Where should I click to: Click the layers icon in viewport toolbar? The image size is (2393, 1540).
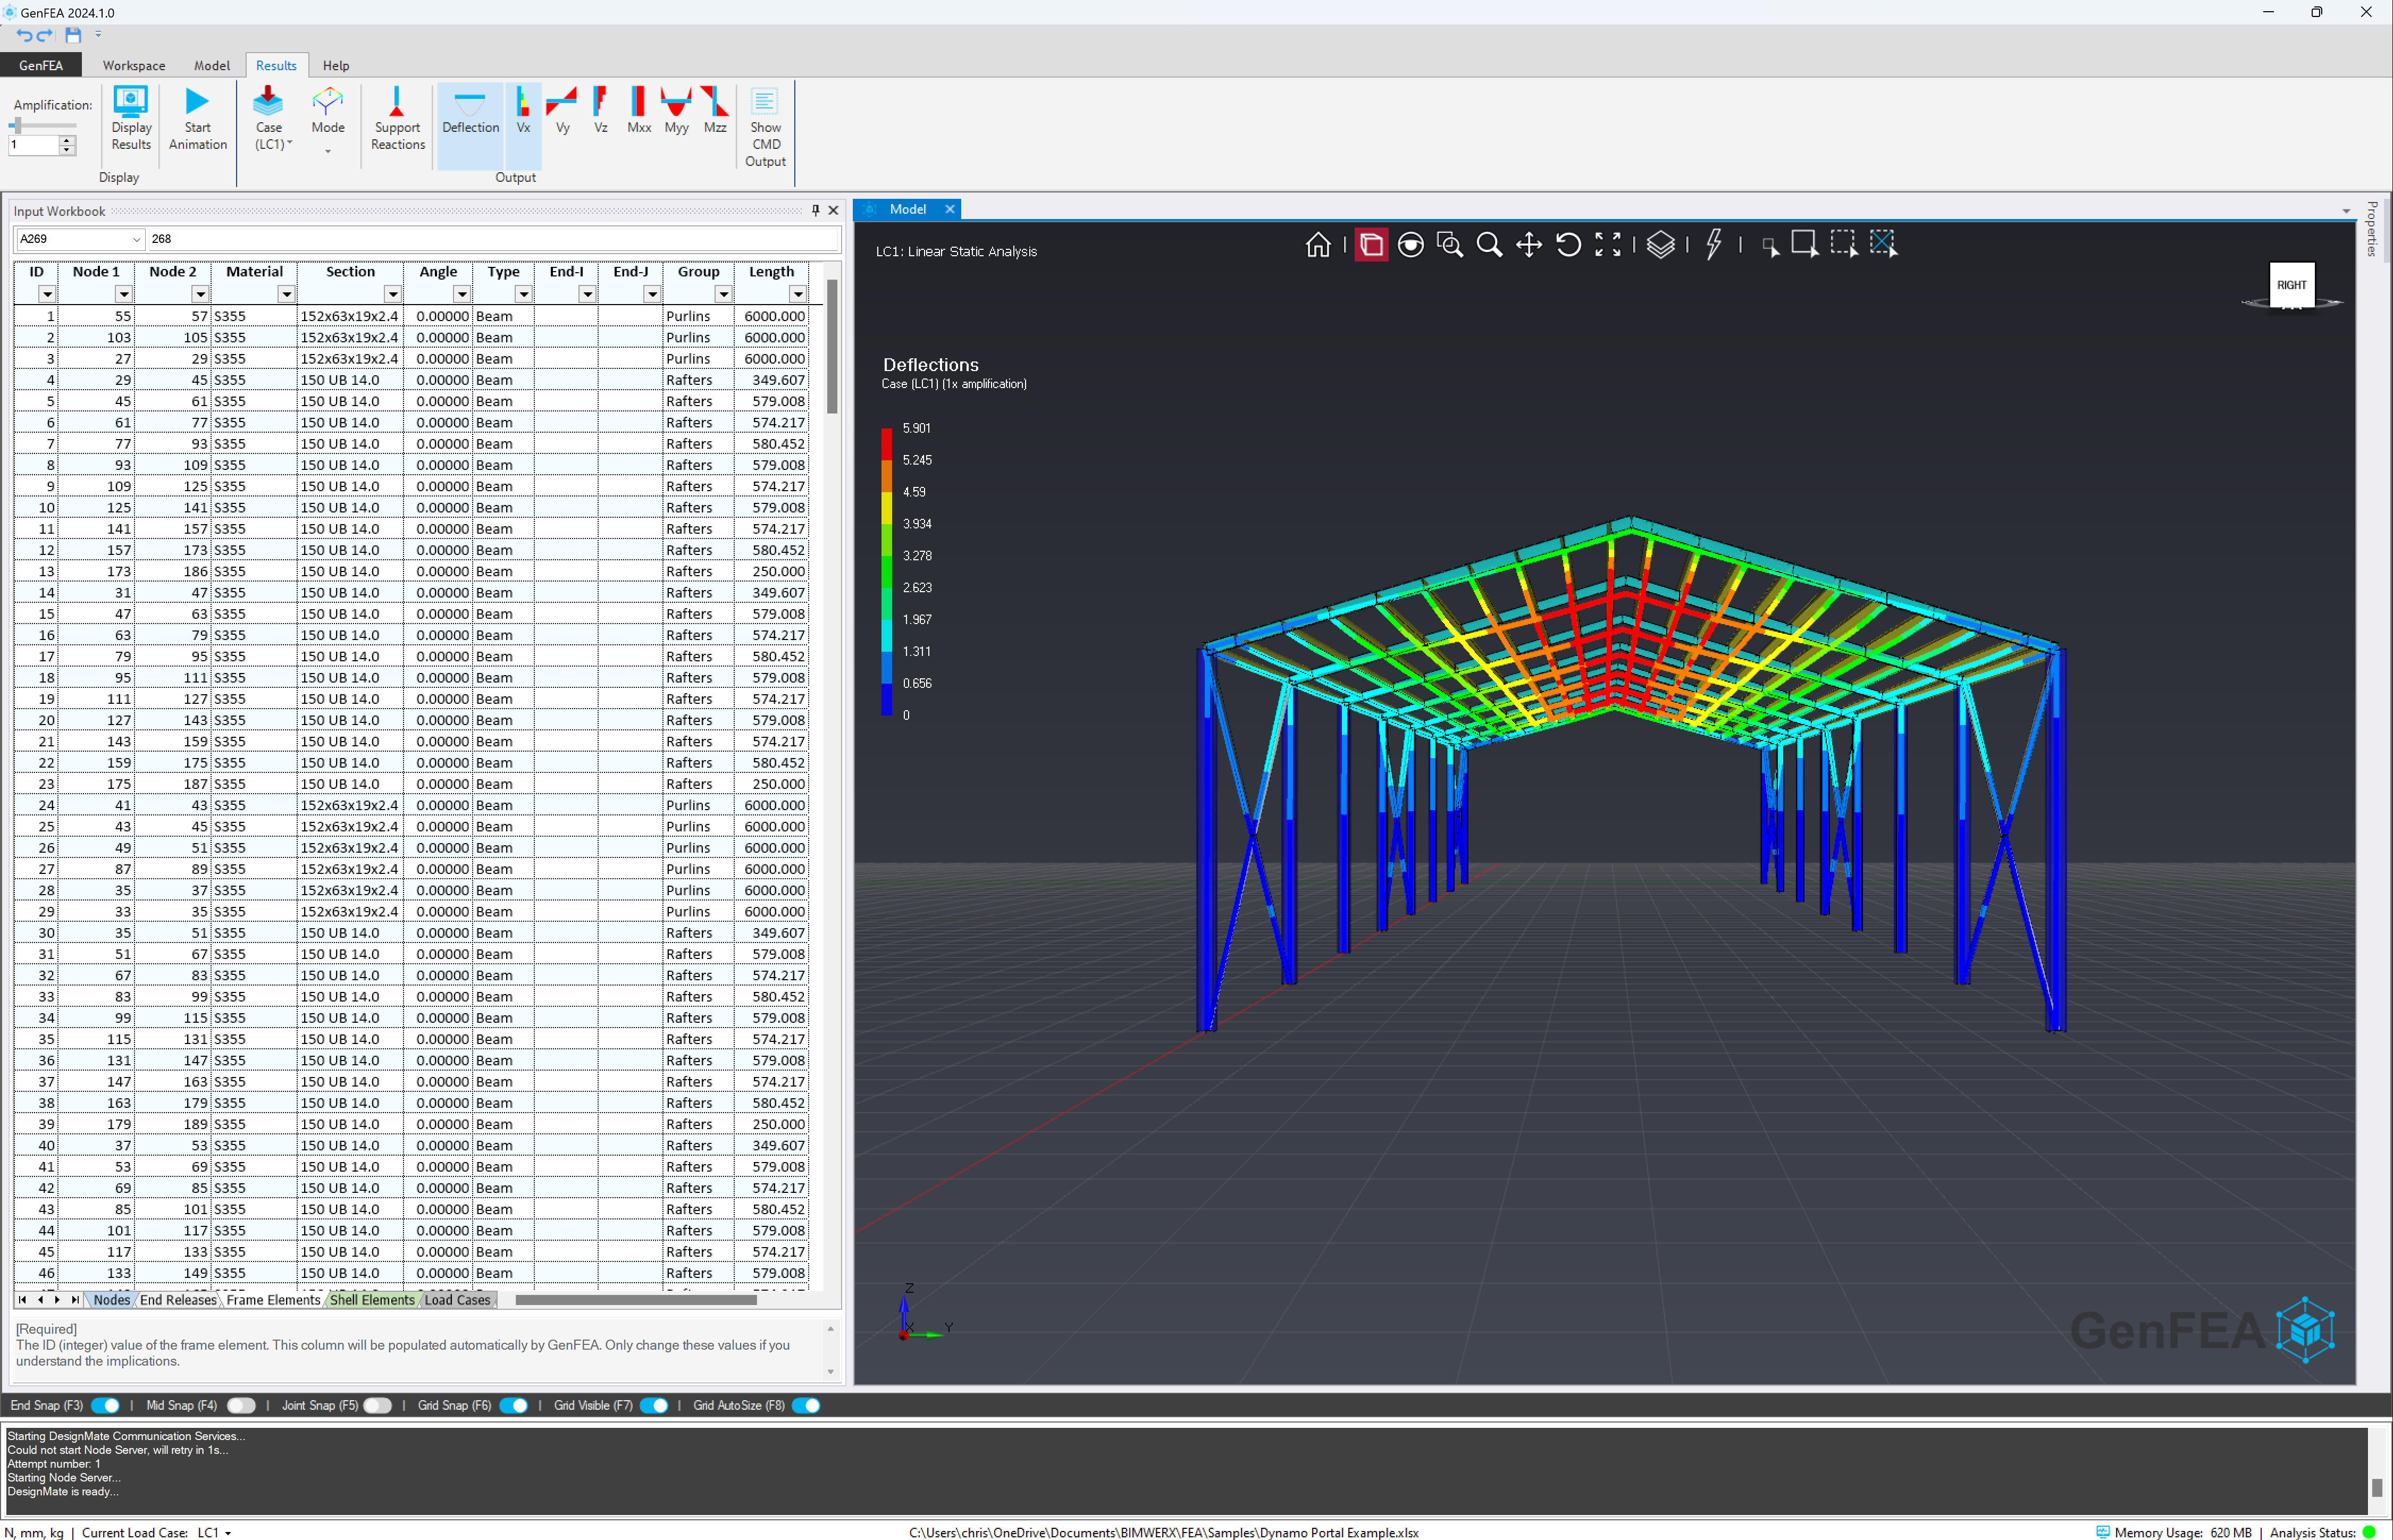(1660, 245)
